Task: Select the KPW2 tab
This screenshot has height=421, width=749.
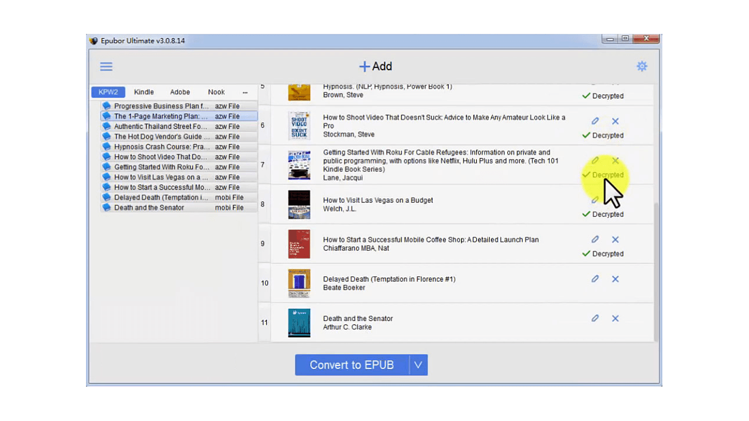Action: [108, 92]
